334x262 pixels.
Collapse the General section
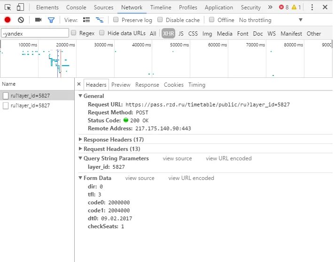point(80,96)
